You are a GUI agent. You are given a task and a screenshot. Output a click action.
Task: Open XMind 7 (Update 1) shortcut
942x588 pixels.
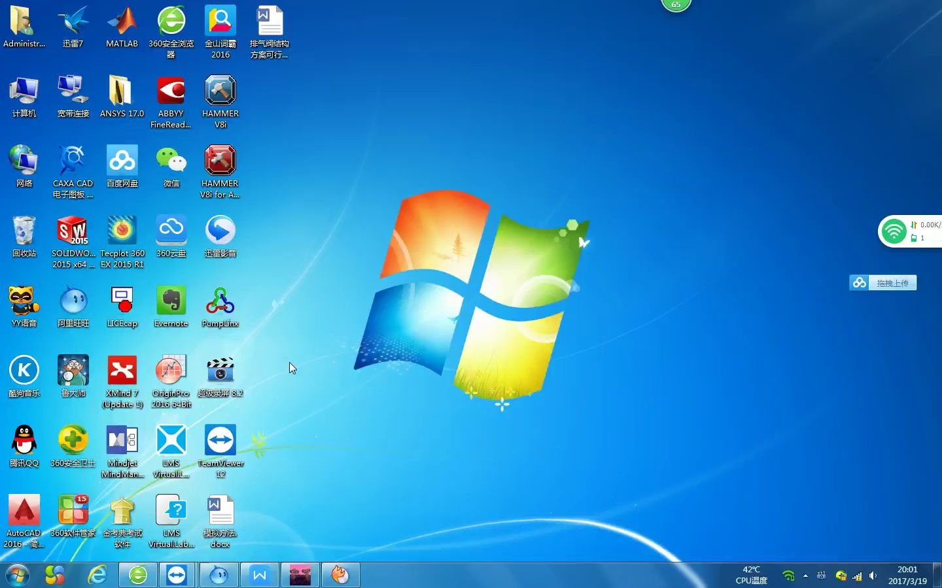pos(122,382)
